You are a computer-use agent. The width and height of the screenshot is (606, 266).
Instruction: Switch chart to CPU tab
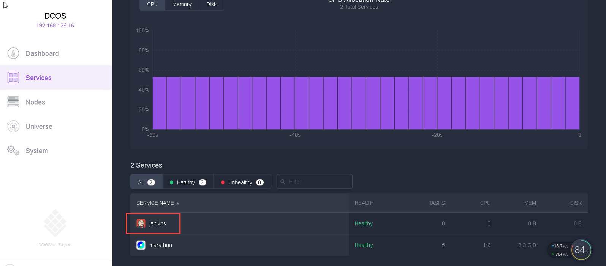coord(152,5)
